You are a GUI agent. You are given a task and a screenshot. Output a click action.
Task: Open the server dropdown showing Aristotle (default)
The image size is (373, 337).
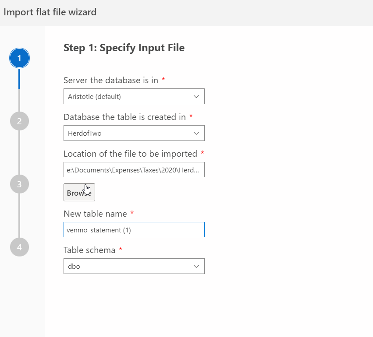pos(127,96)
